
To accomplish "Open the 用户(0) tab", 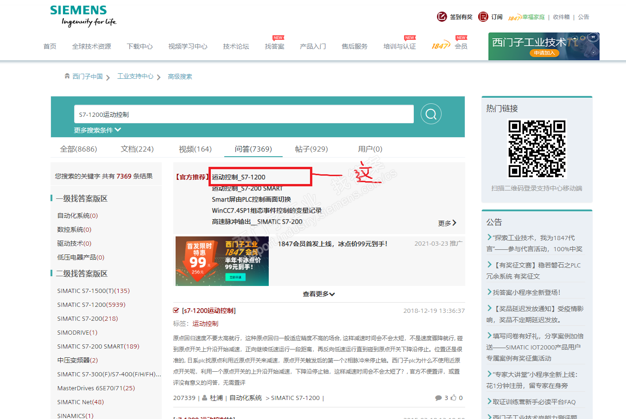I will pos(370,149).
